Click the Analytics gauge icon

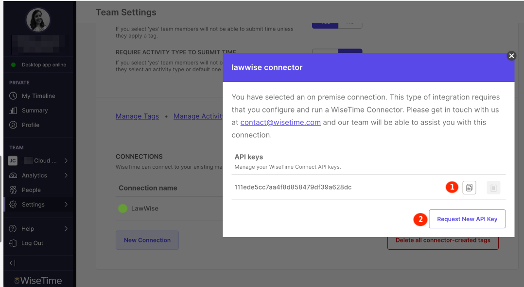[13, 175]
